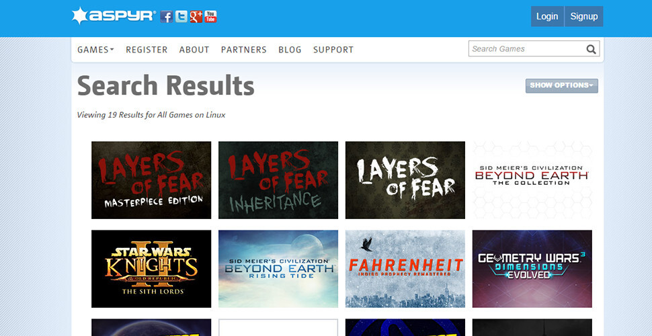Image resolution: width=652 pixels, height=336 pixels.
Task: Visit the Support page
Action: coord(333,50)
